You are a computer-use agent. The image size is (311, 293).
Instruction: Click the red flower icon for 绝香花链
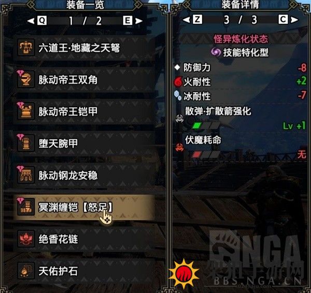coord(26,239)
